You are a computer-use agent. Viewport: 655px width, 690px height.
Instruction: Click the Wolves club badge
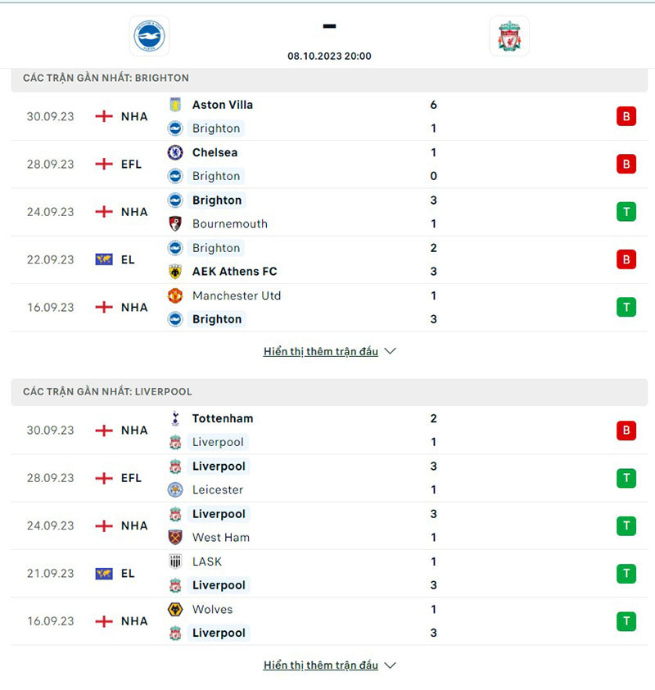click(175, 609)
